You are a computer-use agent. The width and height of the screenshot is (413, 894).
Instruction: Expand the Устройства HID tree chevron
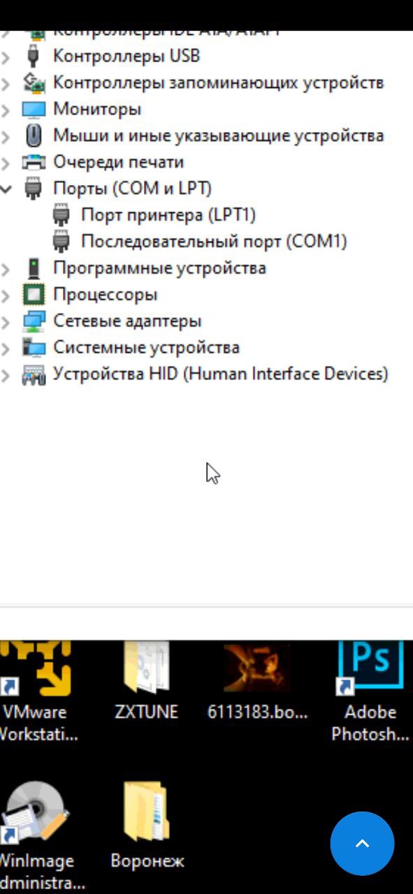[6, 376]
